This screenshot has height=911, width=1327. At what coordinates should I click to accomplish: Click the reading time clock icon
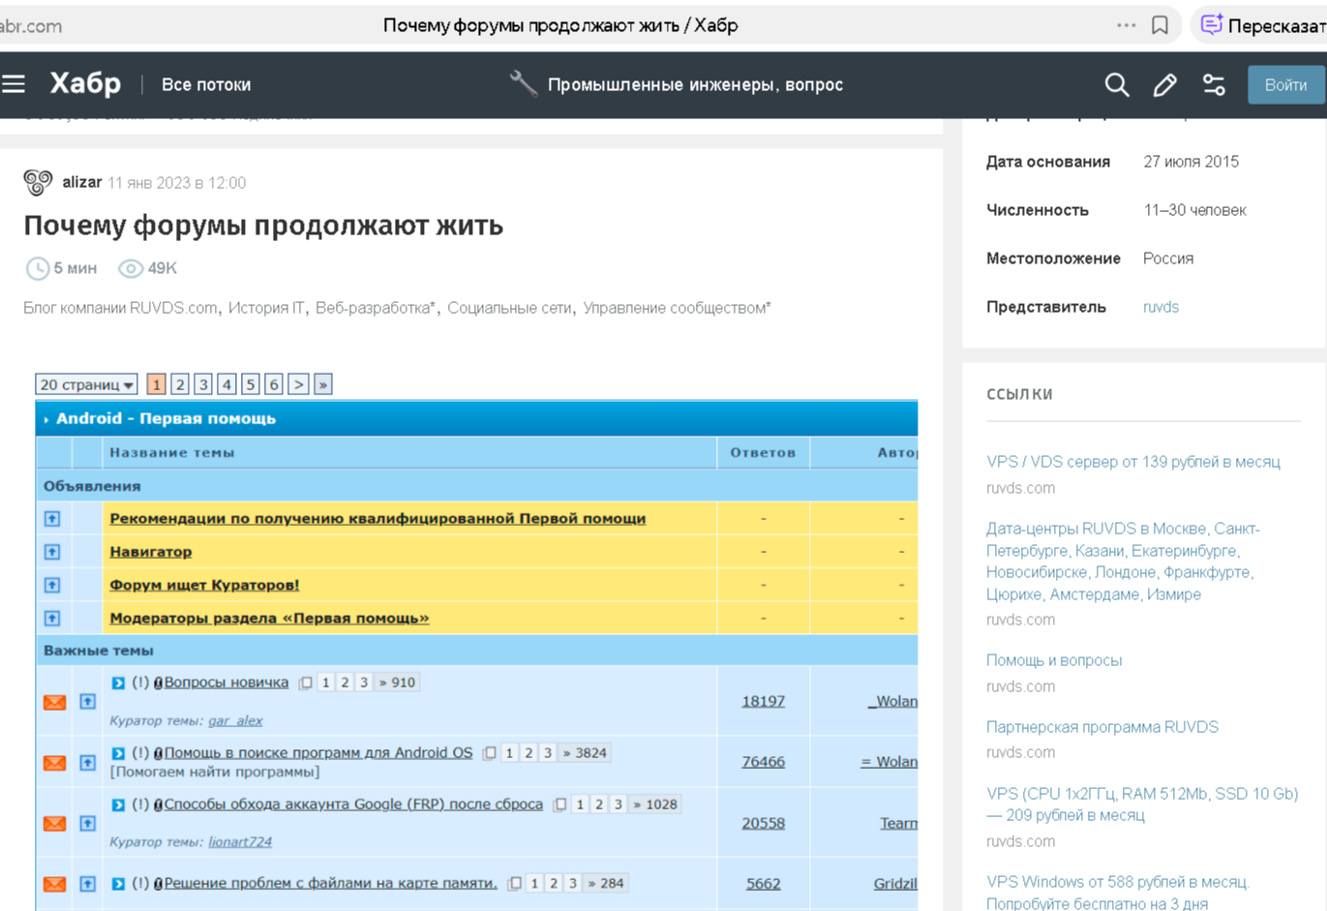coord(37,268)
